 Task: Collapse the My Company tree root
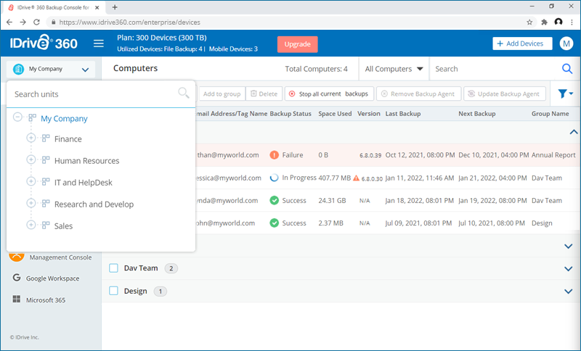coord(17,117)
